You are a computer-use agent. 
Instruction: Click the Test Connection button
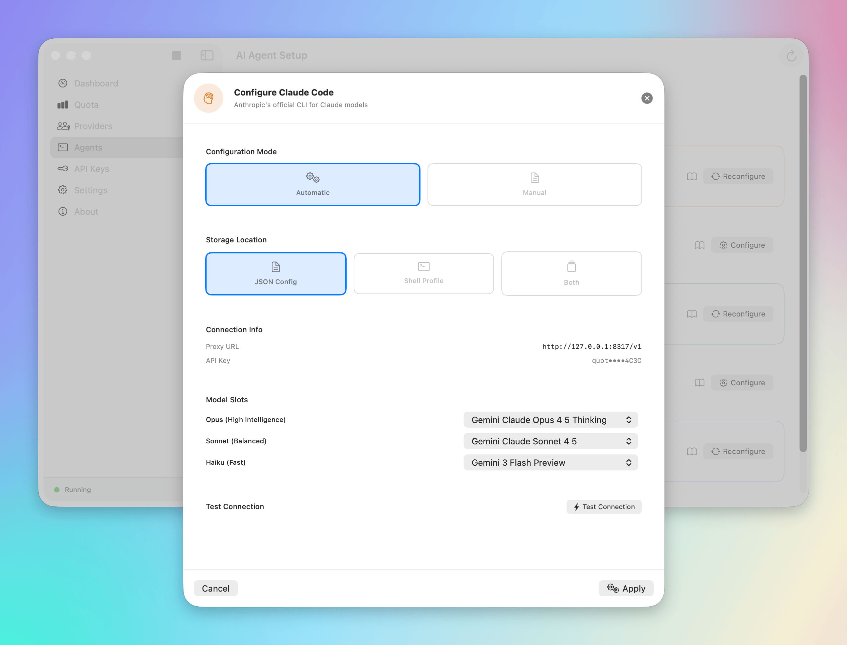coord(604,507)
